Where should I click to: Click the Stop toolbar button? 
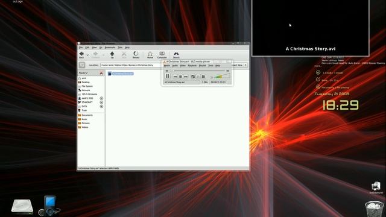coord(124,55)
